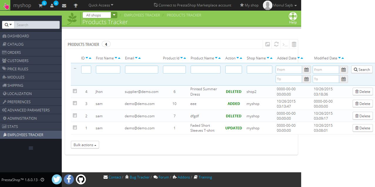375x187 pixels.
Task: Open the My shop link
Action: 249,5
